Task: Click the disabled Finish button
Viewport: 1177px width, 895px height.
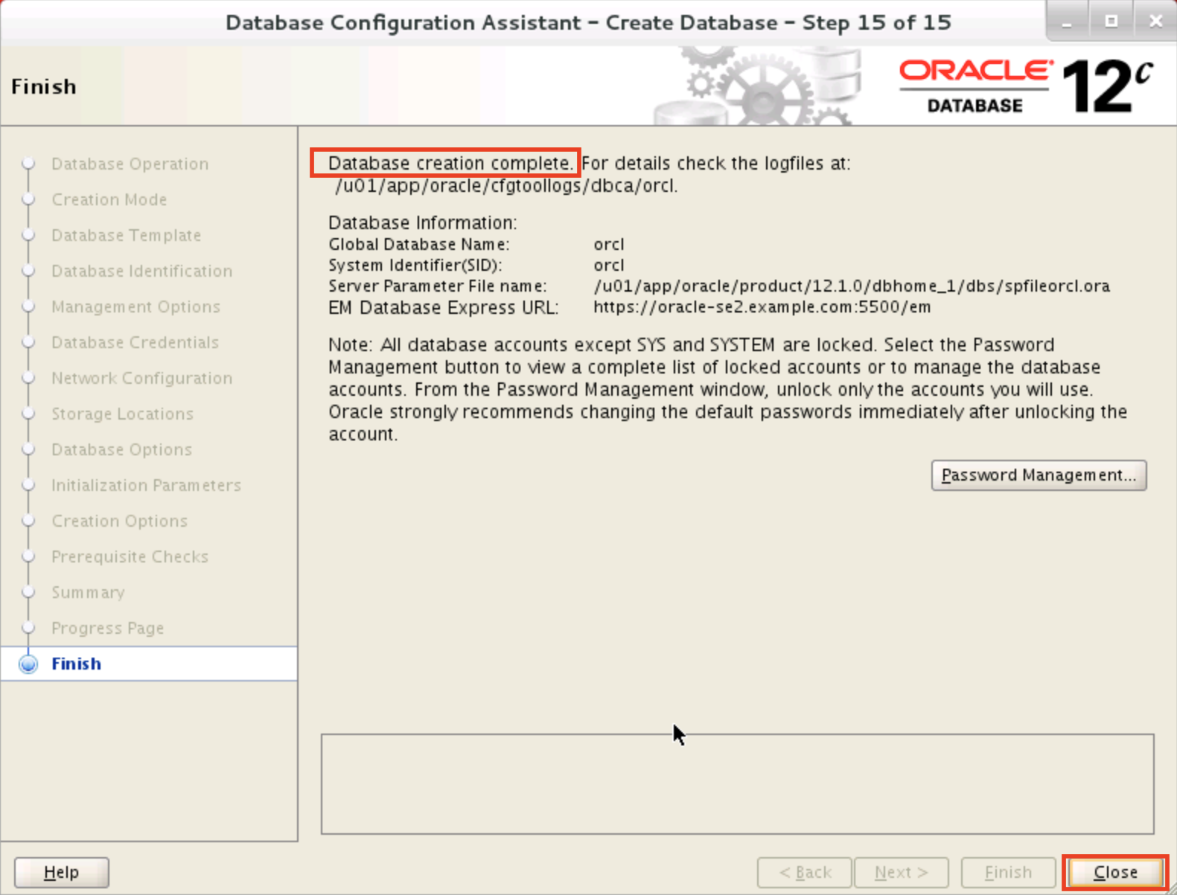Action: click(1008, 872)
